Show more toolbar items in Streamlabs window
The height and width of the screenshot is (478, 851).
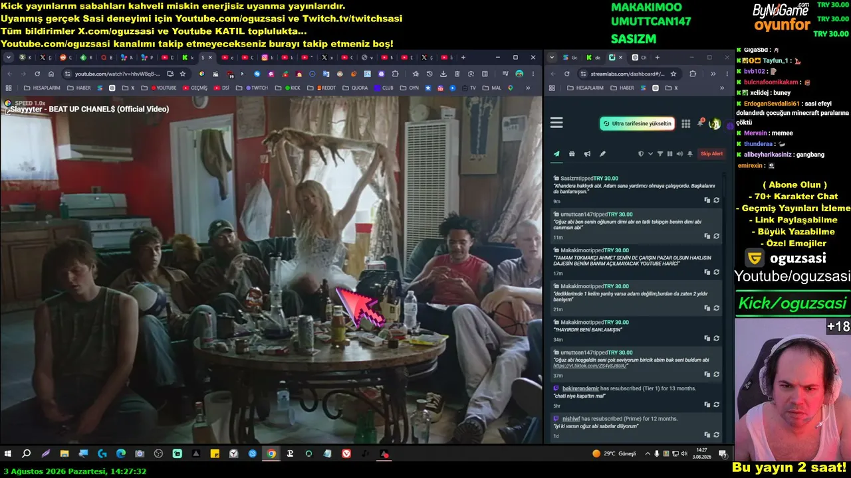pyautogui.click(x=713, y=74)
